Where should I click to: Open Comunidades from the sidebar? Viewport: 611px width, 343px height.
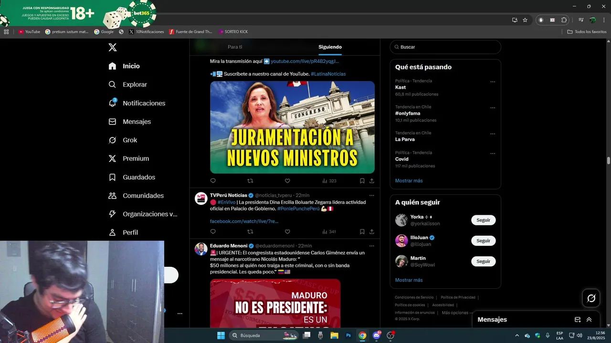point(136,196)
